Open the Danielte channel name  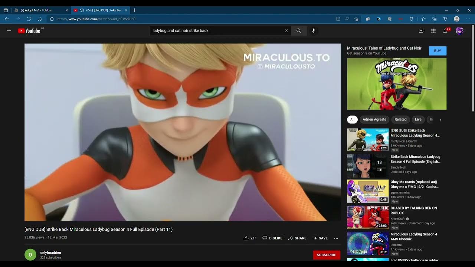(x=396, y=245)
